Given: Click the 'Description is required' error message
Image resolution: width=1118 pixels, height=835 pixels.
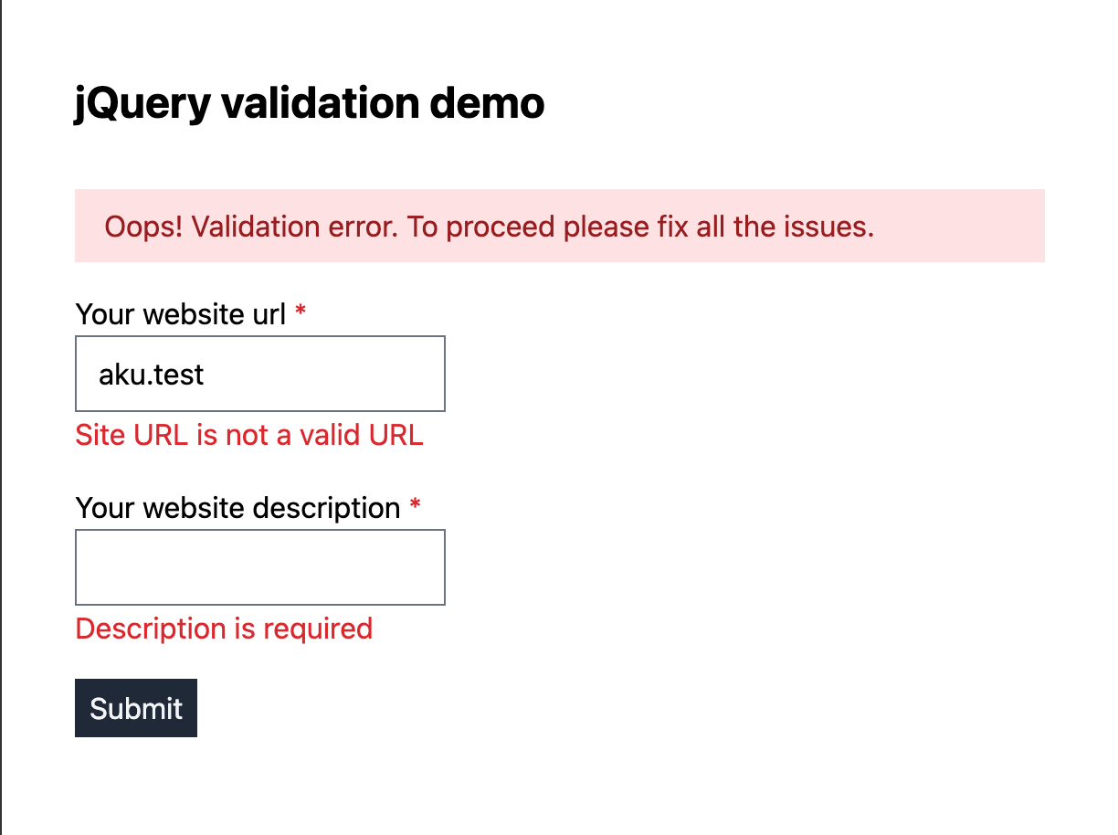Looking at the screenshot, I should pyautogui.click(x=224, y=629).
